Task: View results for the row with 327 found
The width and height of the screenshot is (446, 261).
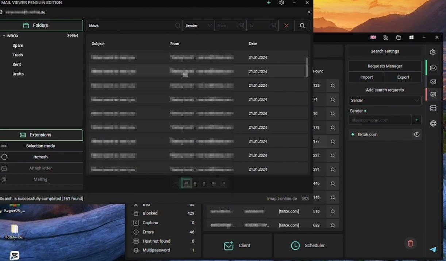Action: 333,155
